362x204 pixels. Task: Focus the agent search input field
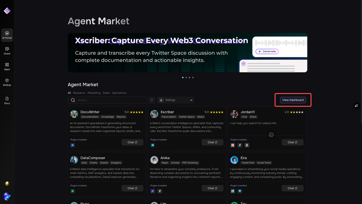110,100
